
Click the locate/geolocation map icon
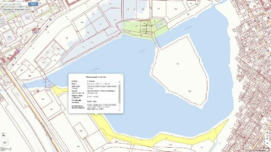click(267, 132)
